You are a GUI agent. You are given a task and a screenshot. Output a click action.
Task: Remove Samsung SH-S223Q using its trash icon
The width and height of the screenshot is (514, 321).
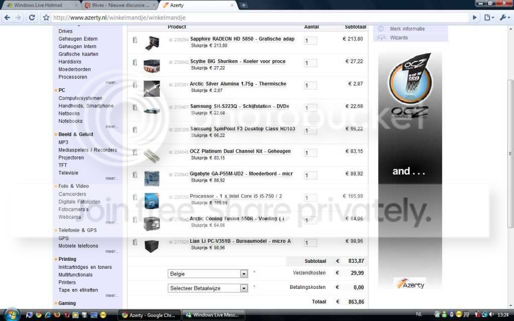(135, 107)
